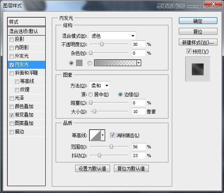Enable the 等高线 sub-style checkbox
224x193 pixels.
17,81
